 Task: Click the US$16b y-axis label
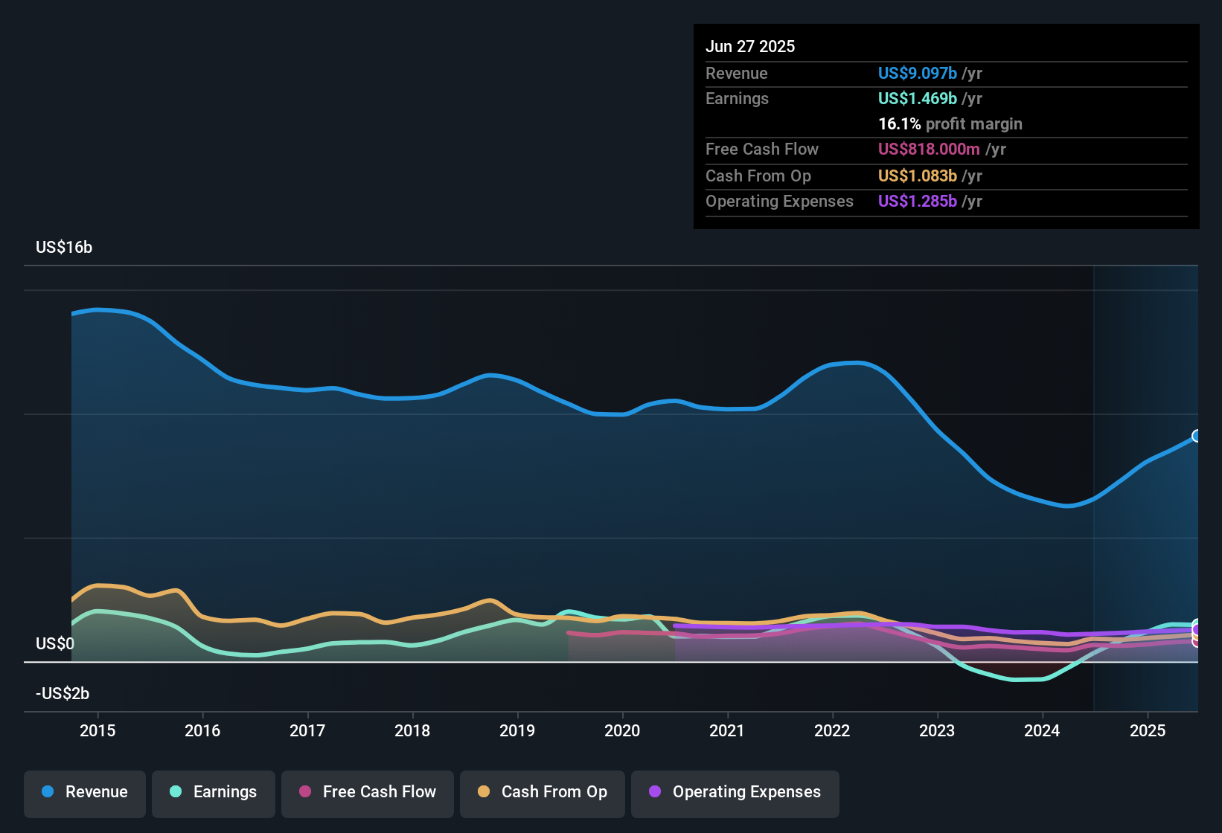tap(64, 248)
